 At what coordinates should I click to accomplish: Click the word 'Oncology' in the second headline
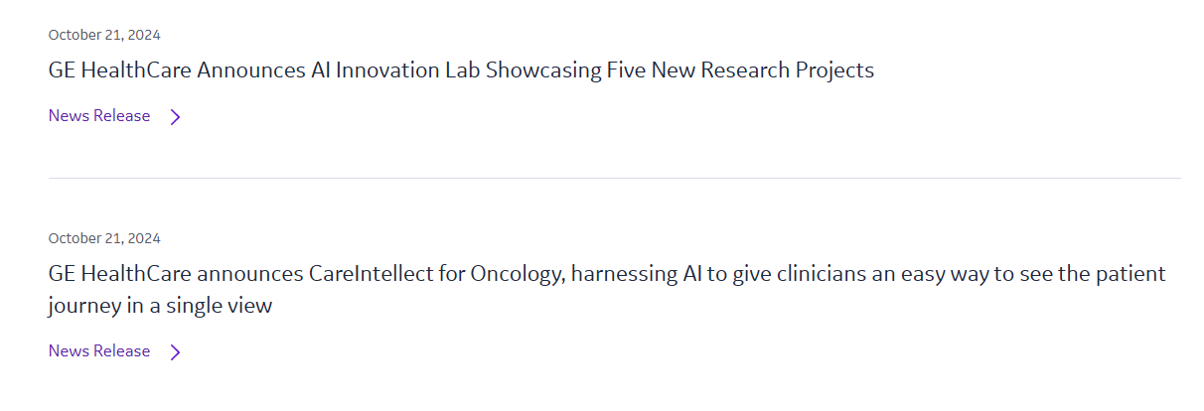[x=517, y=274]
